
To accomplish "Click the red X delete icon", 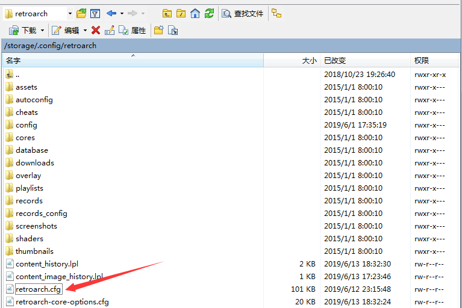I will 96,30.
